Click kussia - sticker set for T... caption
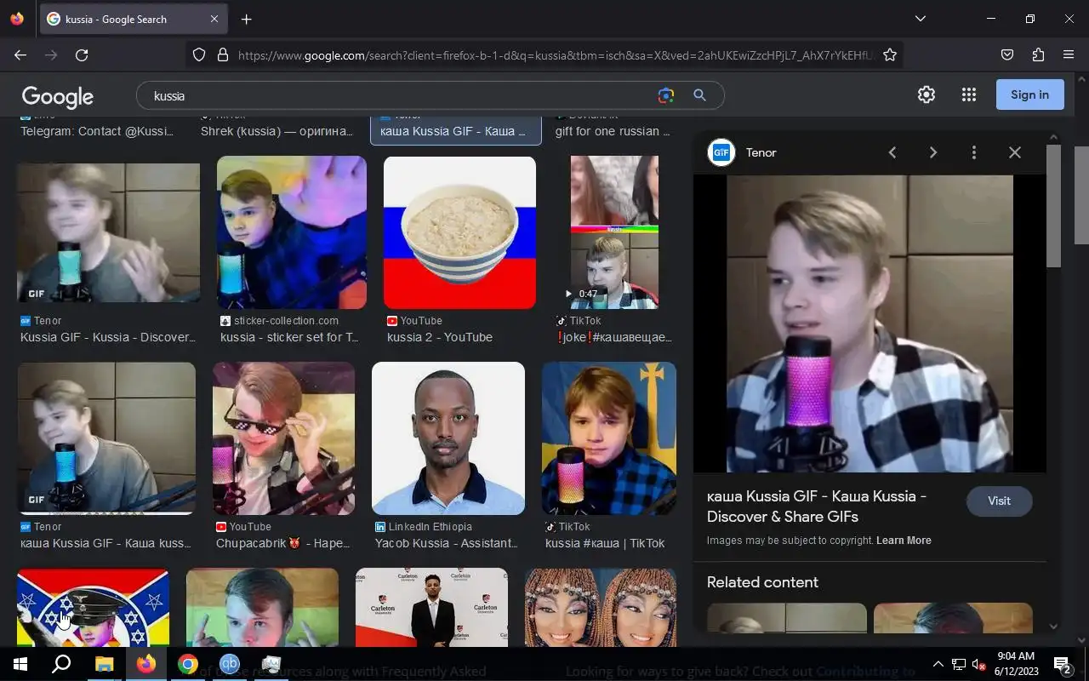Viewport: 1089px width, 681px height. coord(289,337)
